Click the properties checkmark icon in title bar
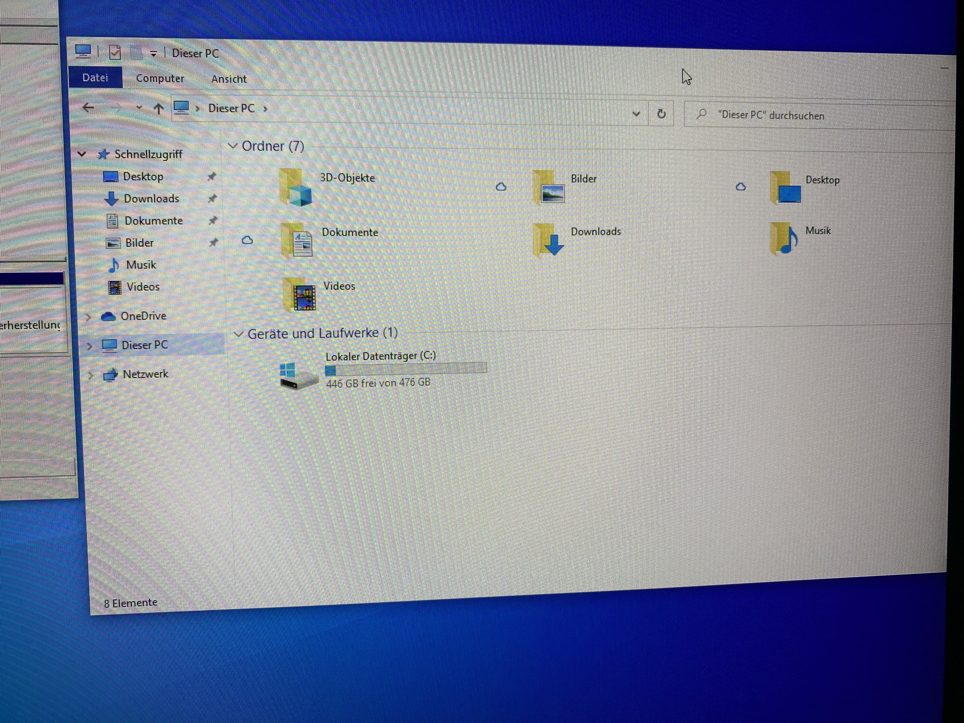Screen dimensions: 964x723 [x=115, y=53]
